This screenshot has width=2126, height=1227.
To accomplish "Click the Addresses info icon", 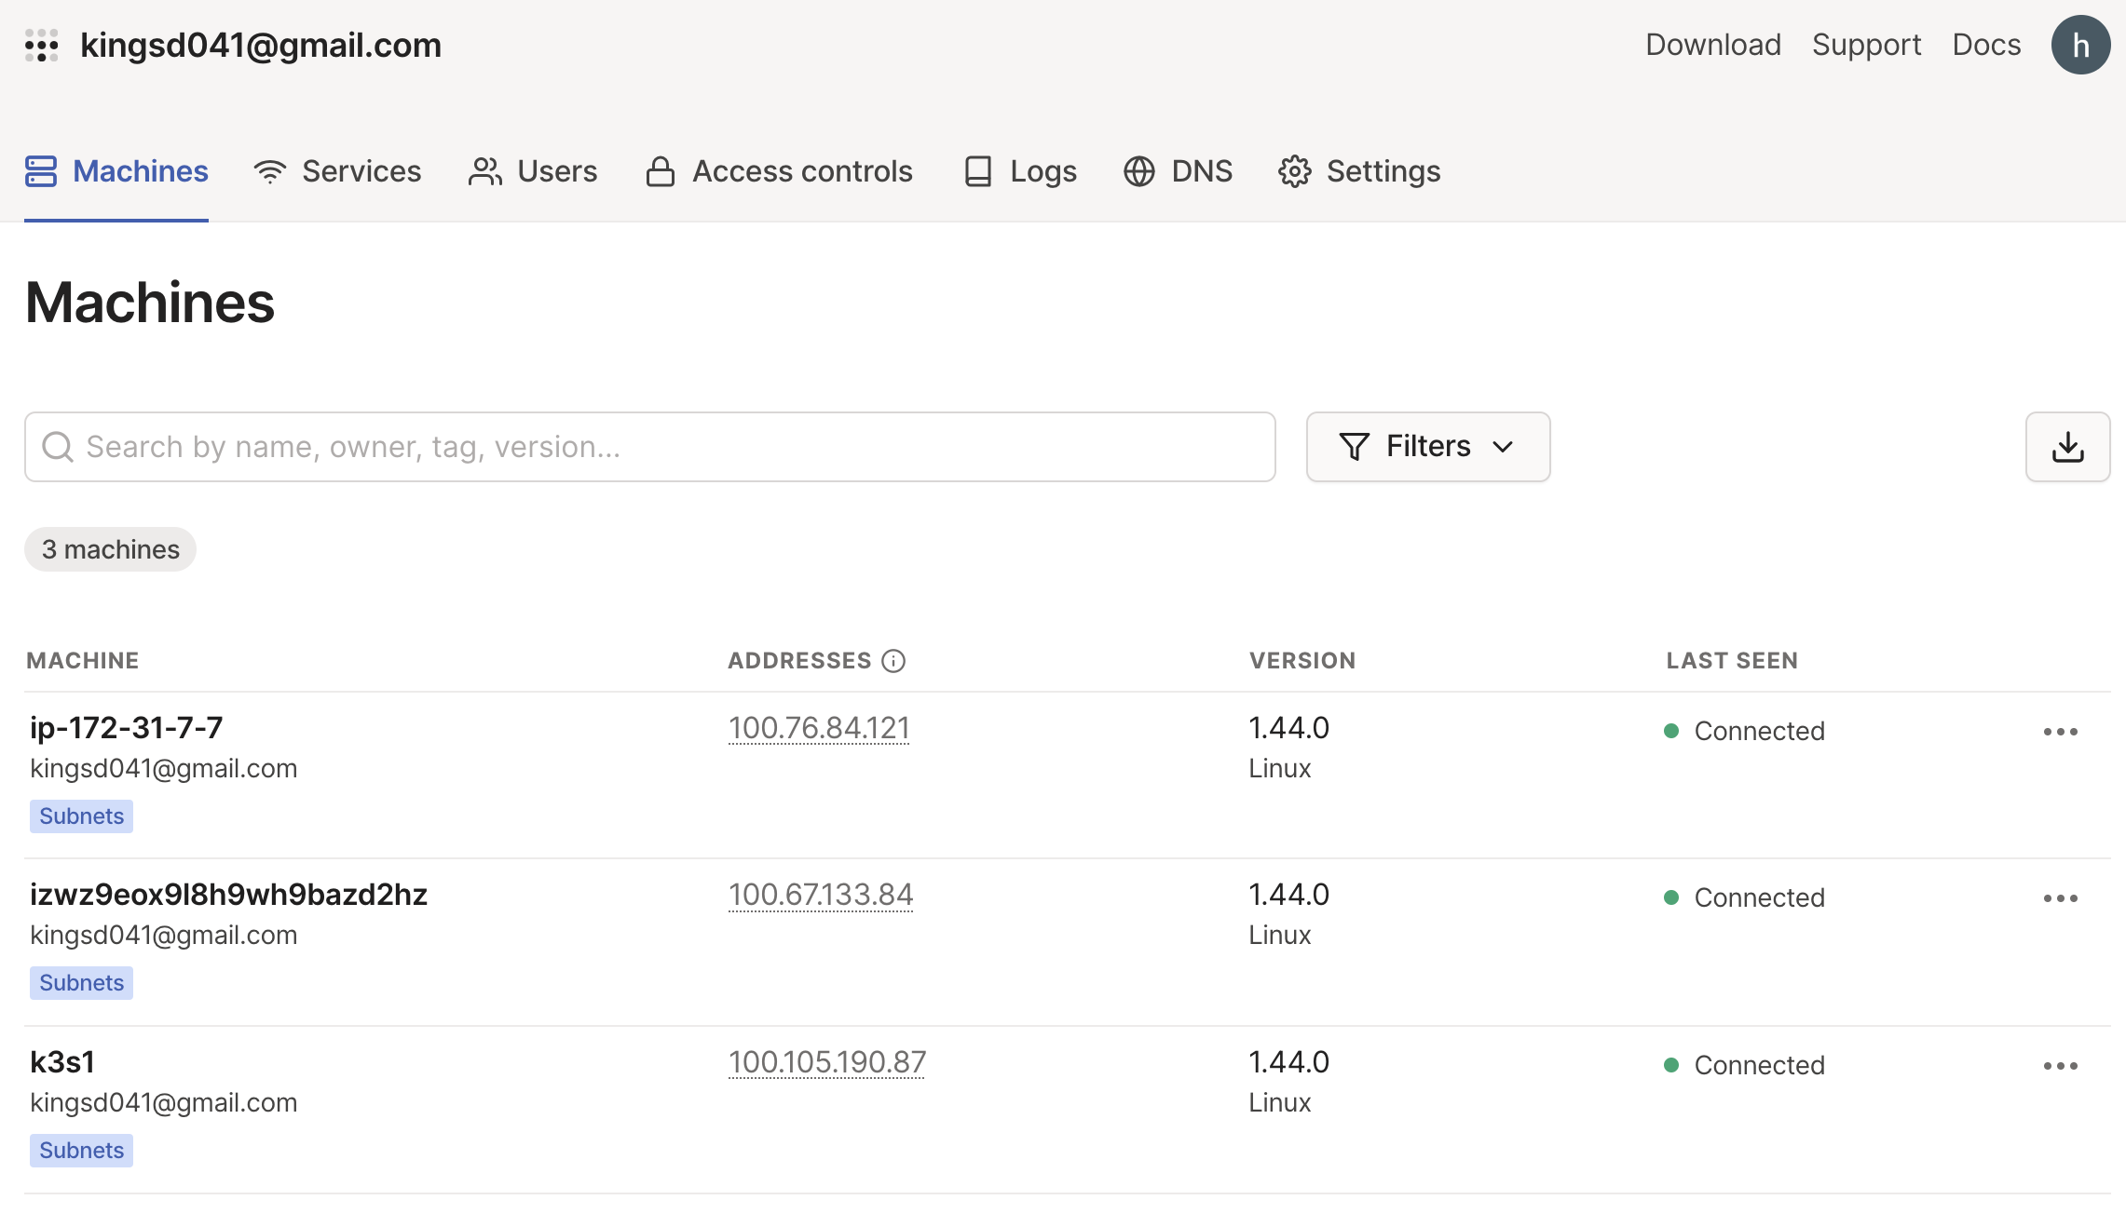I will (x=893, y=661).
